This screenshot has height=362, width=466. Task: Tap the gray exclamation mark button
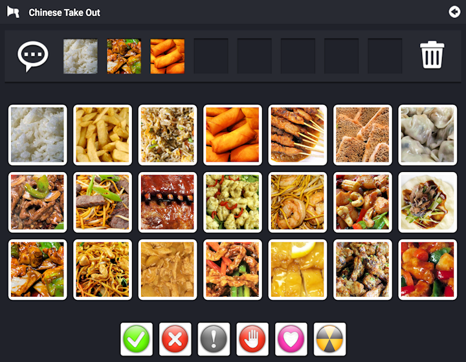point(214,339)
